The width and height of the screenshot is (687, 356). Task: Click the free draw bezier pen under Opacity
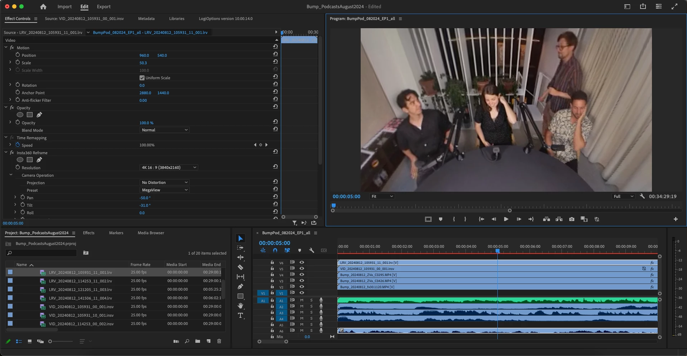click(39, 115)
